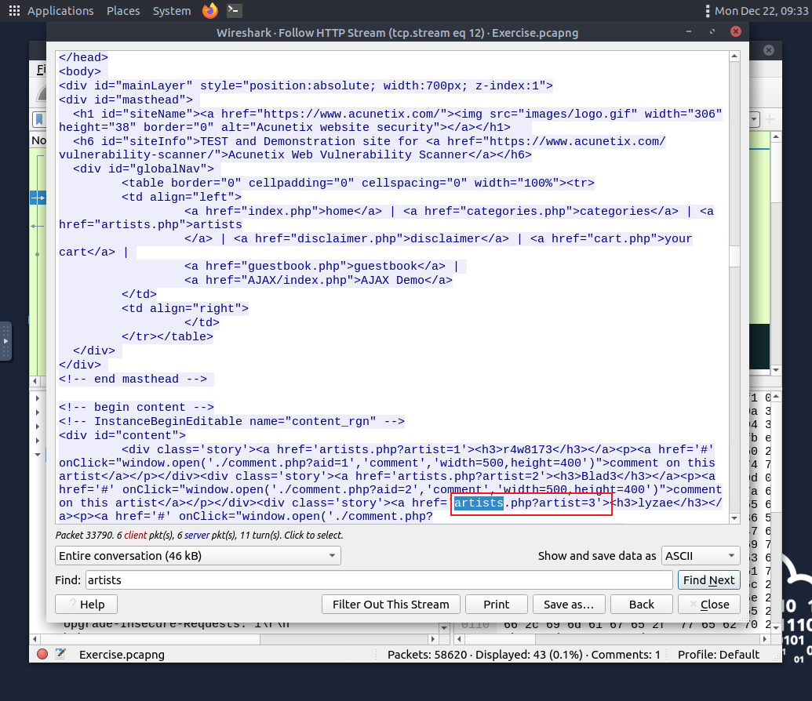Launch Firefox from the top panel
The width and height of the screenshot is (812, 701).
point(209,10)
